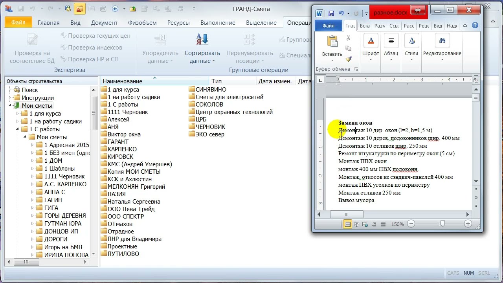
Task: Switch to Web Layout view in Word
Action: tap(365, 224)
